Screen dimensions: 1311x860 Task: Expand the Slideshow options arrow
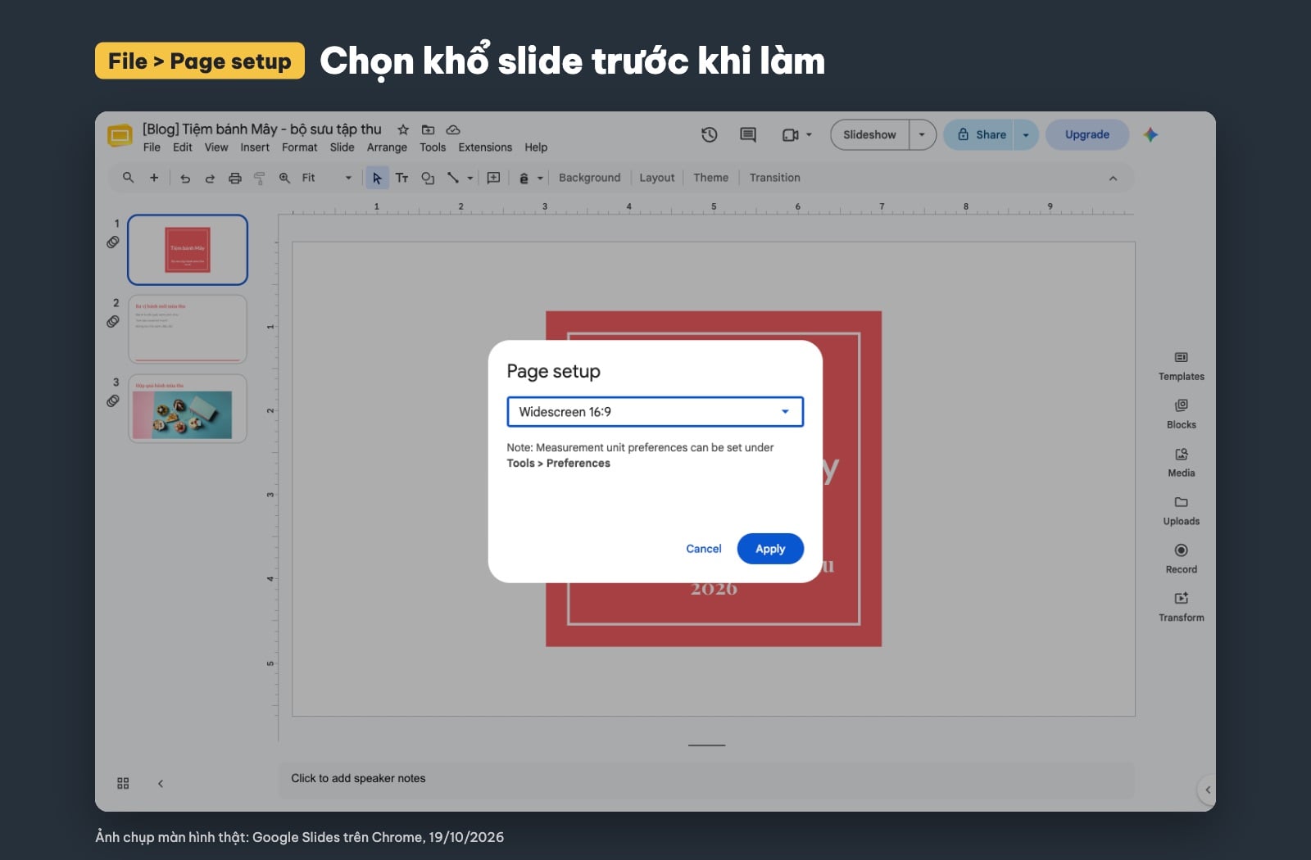[x=922, y=134]
